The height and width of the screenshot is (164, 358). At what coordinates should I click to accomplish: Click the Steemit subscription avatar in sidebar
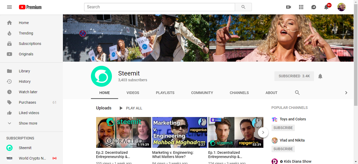[9, 148]
